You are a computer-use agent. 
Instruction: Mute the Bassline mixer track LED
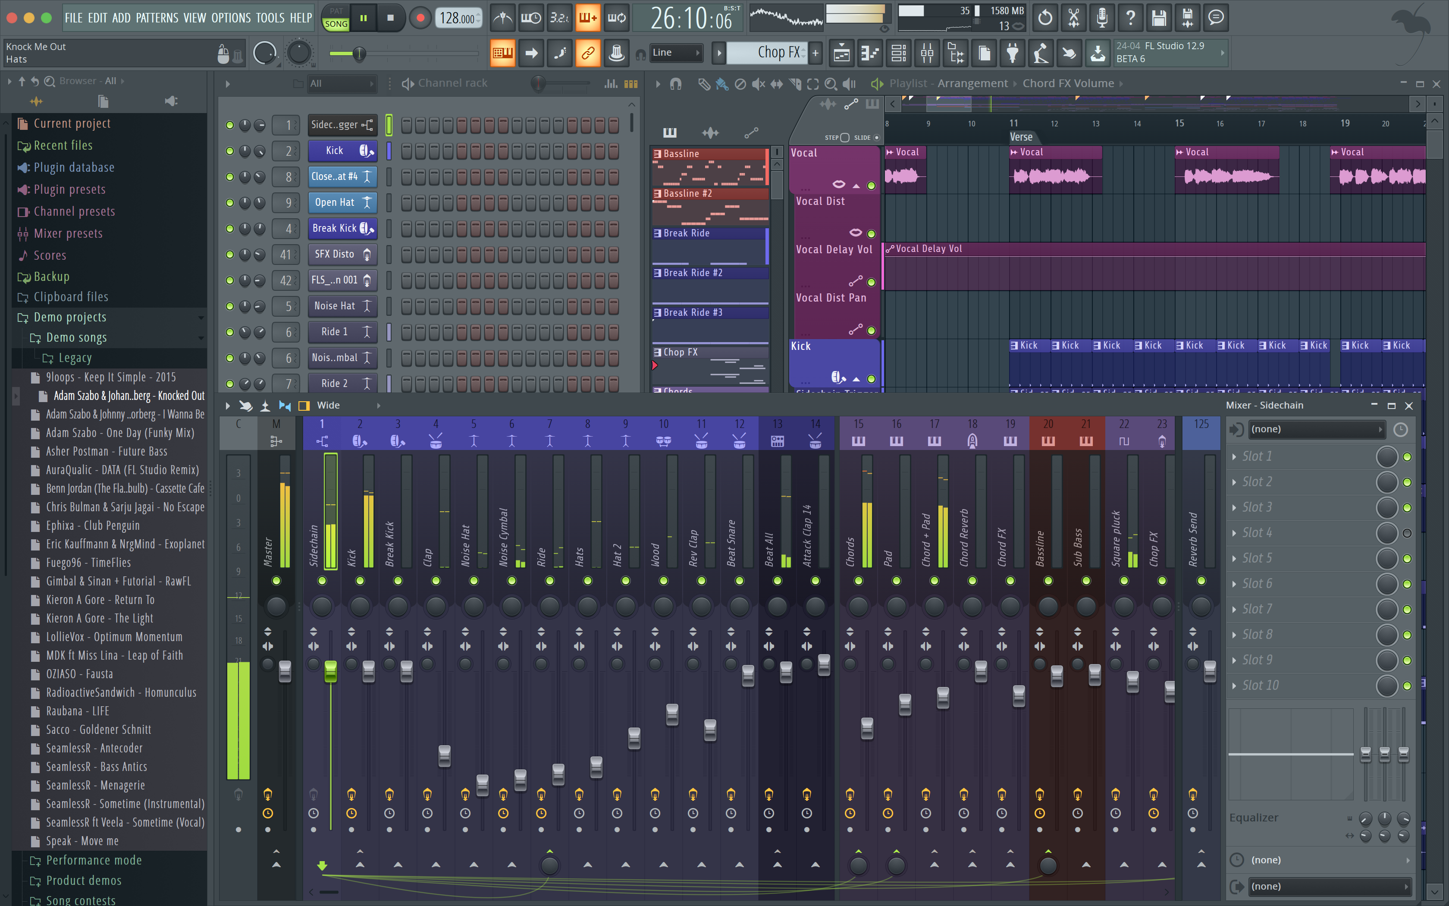point(1048,581)
